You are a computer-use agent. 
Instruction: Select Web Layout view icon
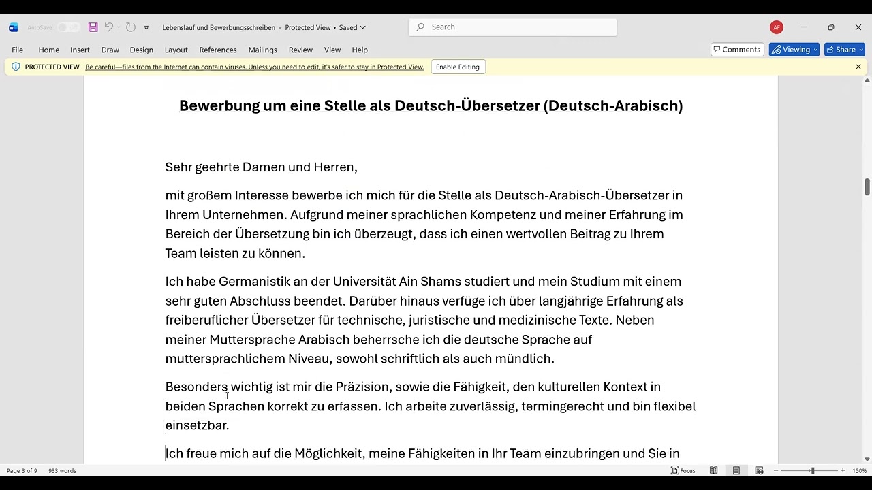tap(759, 470)
